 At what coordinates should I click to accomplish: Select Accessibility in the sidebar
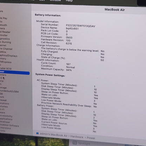pyautogui.click(x=6, y=116)
